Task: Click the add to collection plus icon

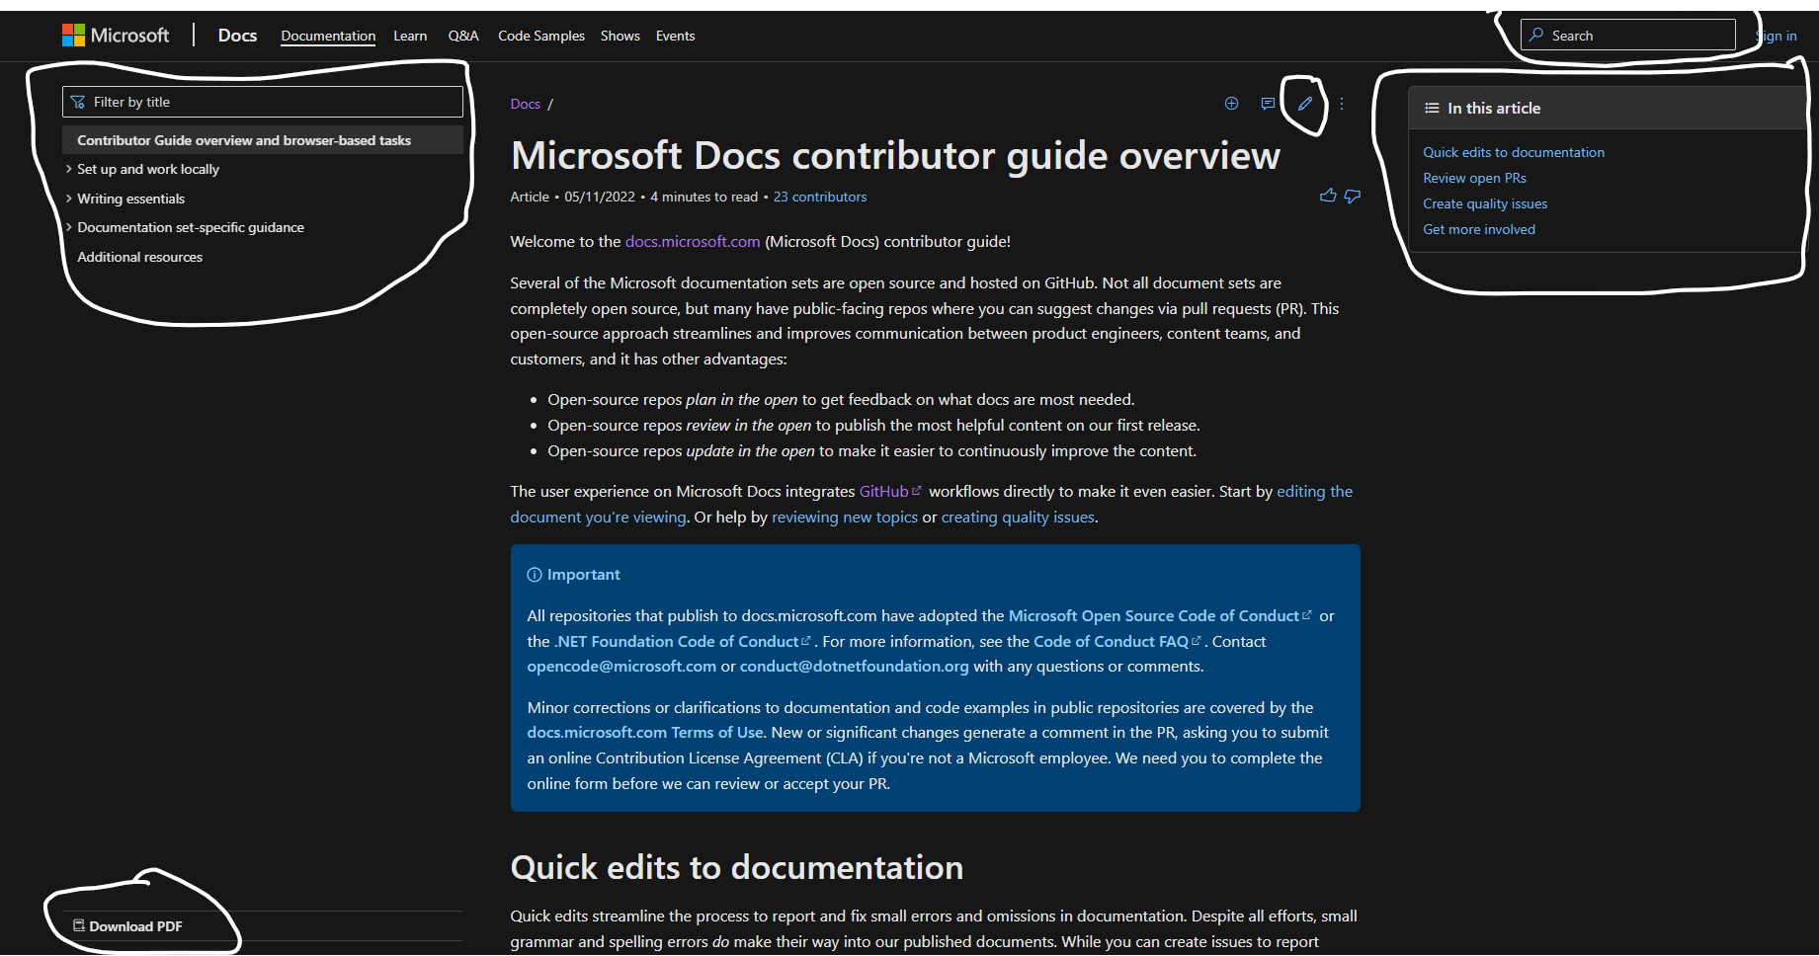Action: click(x=1232, y=103)
